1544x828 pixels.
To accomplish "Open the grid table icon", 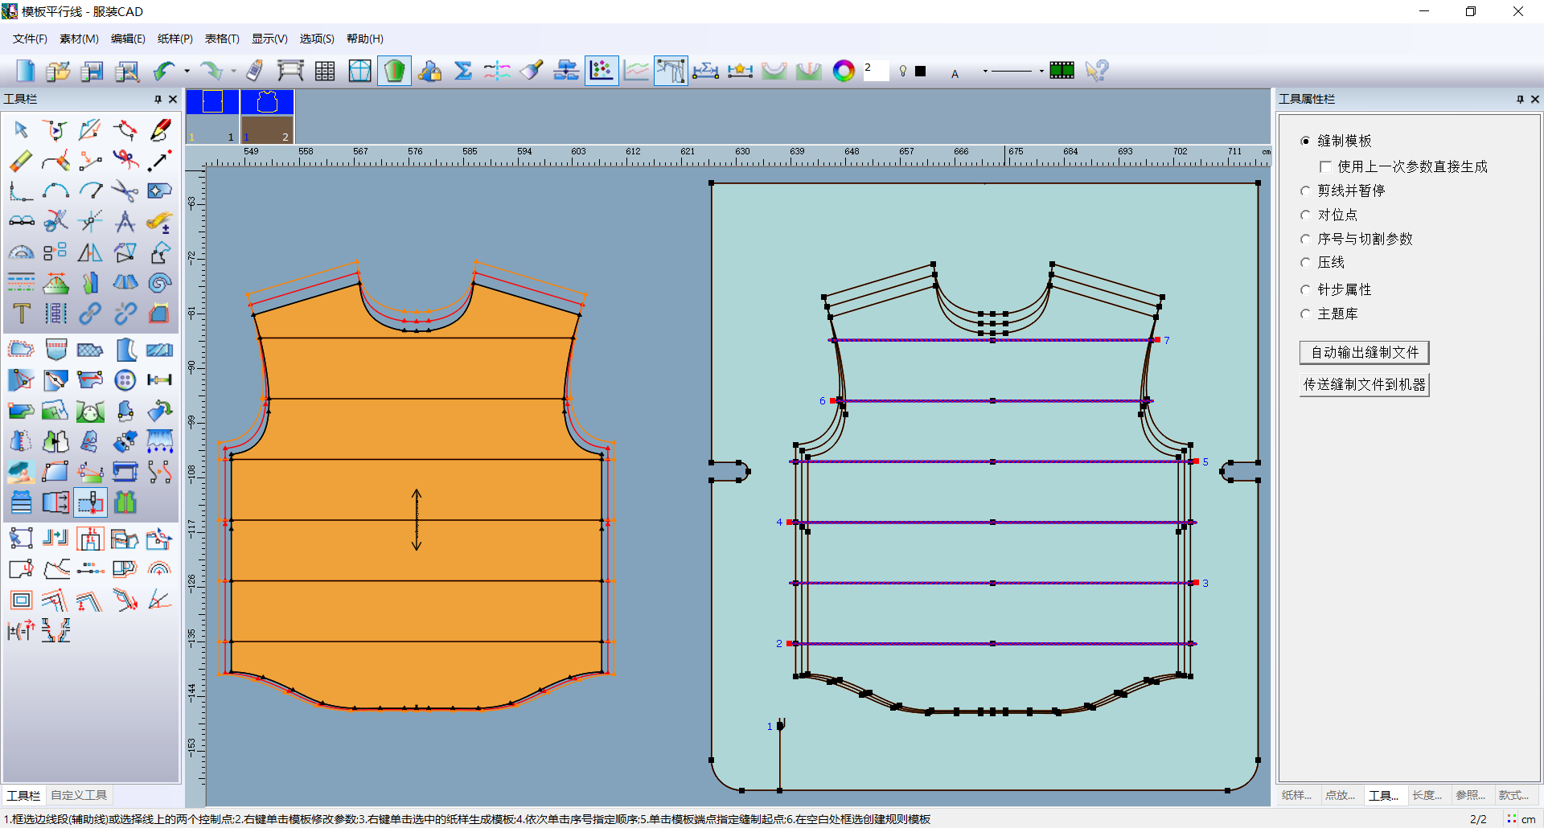I will tap(325, 71).
